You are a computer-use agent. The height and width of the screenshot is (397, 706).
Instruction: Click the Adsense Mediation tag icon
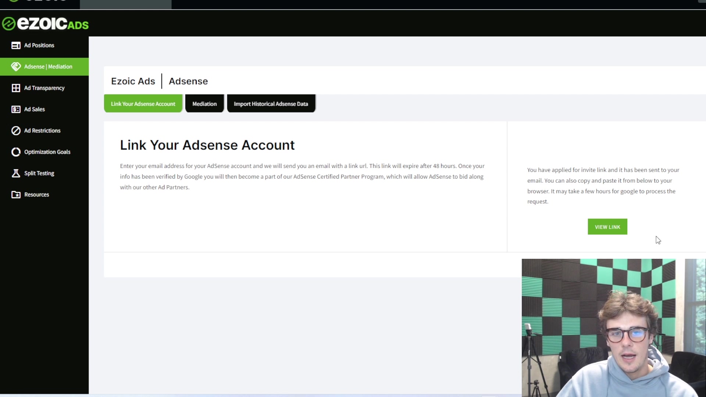click(16, 67)
